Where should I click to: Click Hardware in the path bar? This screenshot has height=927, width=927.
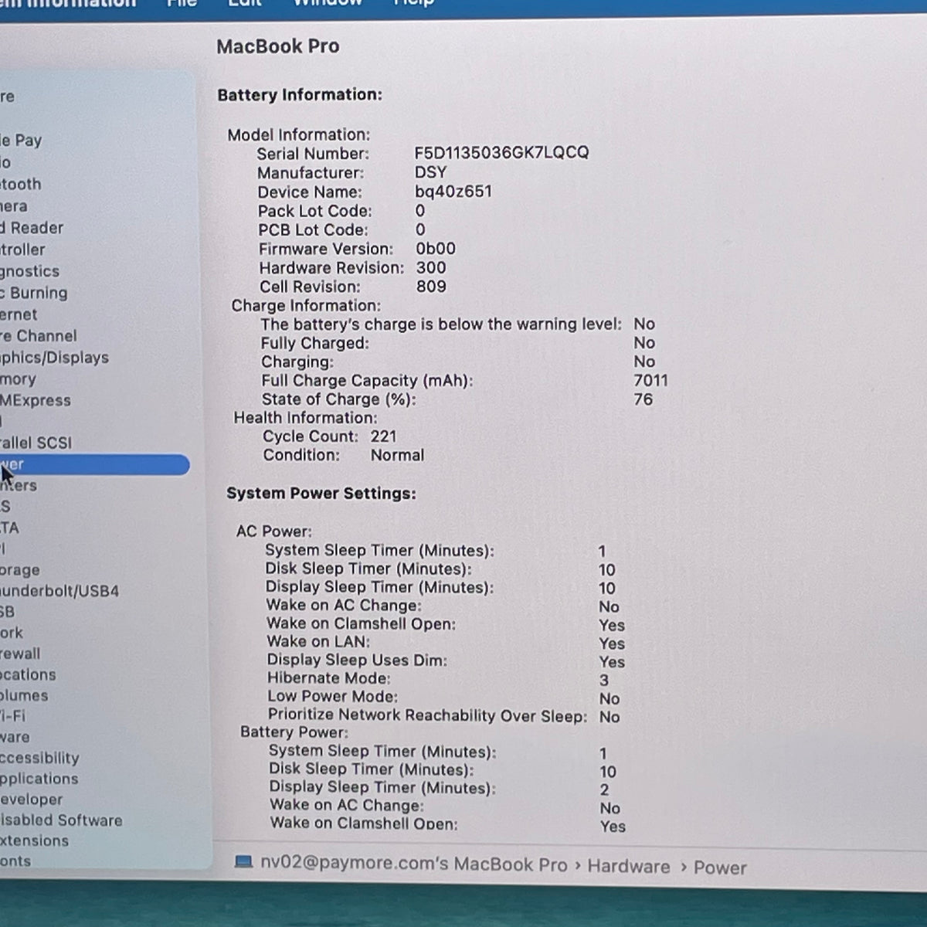click(x=628, y=866)
